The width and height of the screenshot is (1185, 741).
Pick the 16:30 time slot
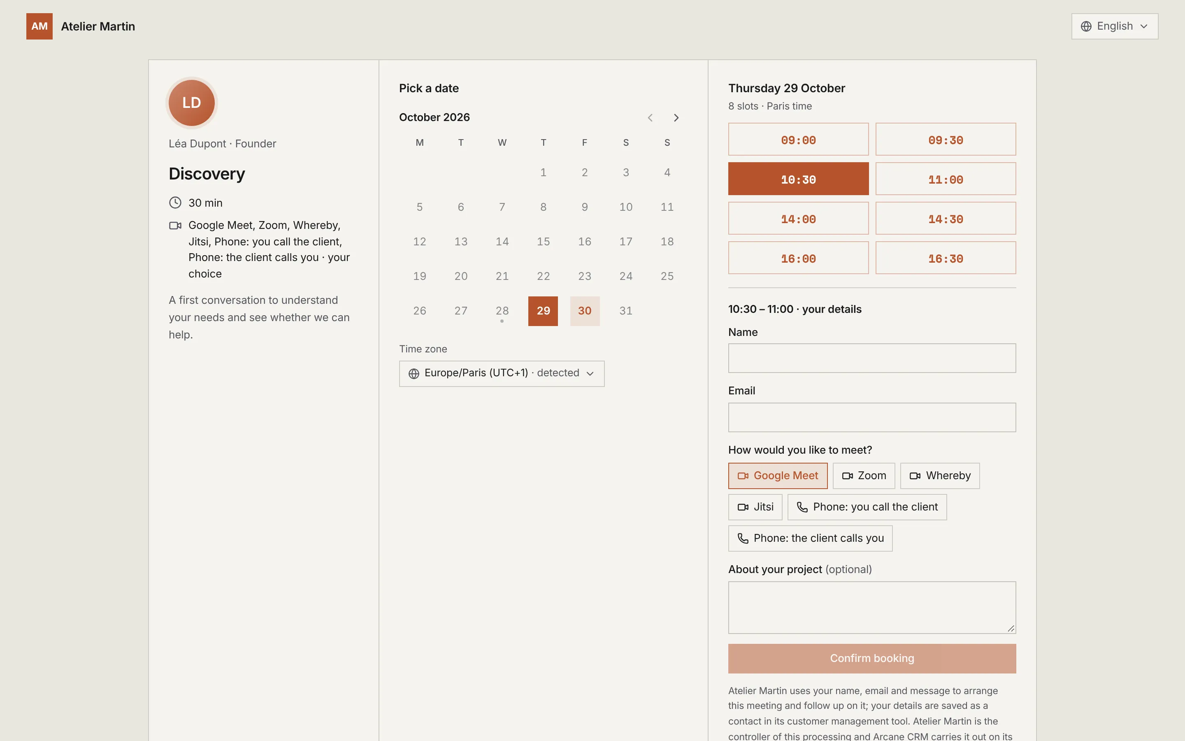pyautogui.click(x=946, y=258)
